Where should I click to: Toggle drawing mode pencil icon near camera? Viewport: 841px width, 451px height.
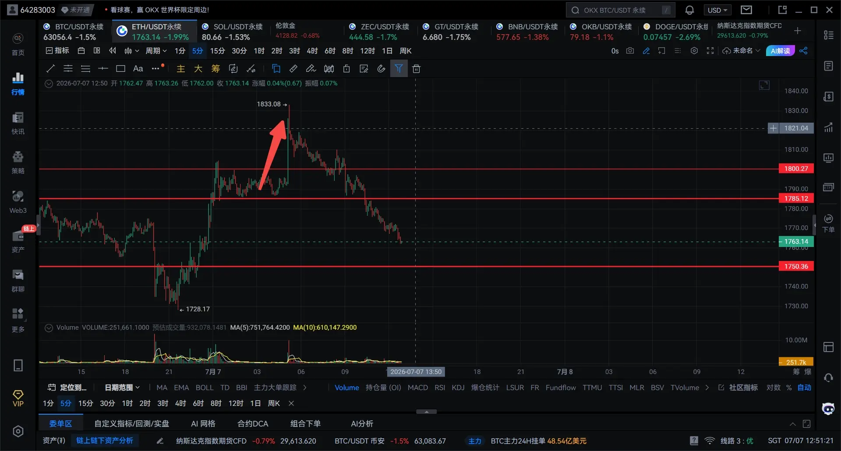(x=646, y=51)
